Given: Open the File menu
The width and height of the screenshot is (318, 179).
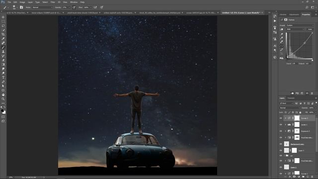Looking at the screenshot, I should 9,2.
